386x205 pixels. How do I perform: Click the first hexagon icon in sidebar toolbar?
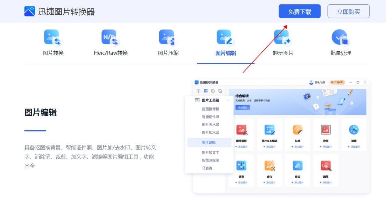tap(198, 91)
